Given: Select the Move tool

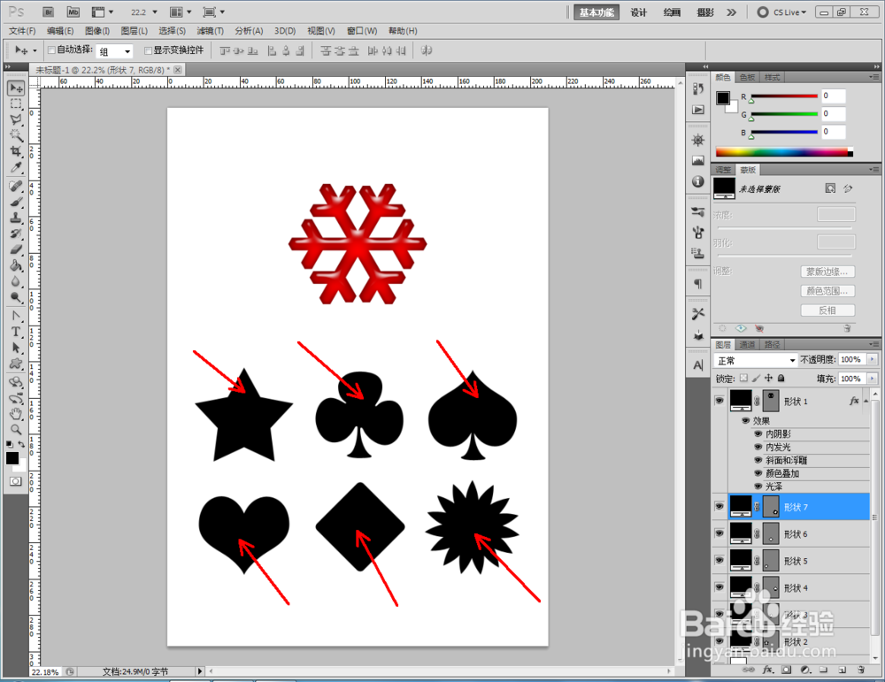Looking at the screenshot, I should click(16, 88).
